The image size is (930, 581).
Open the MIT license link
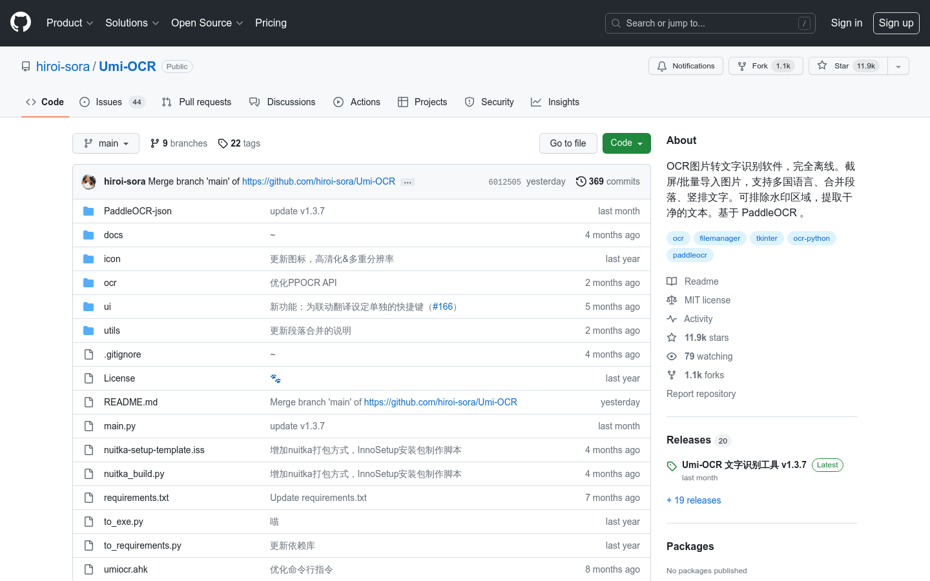[698, 300]
